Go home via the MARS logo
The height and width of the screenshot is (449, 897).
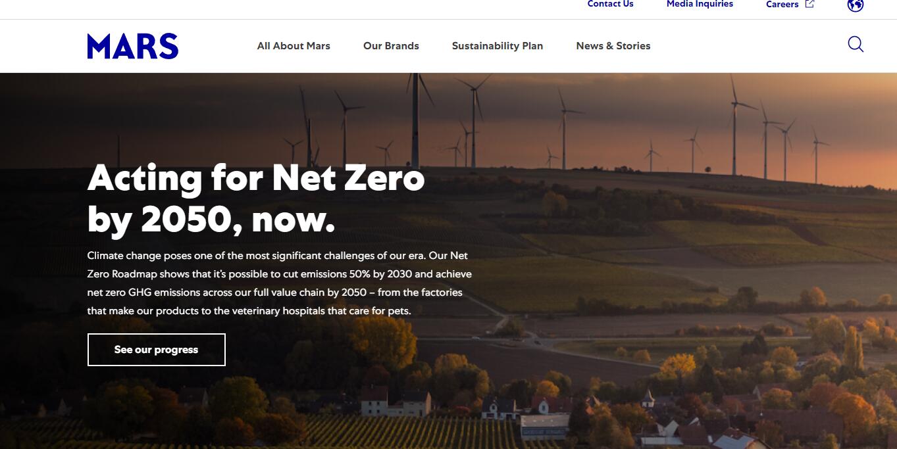(x=133, y=46)
